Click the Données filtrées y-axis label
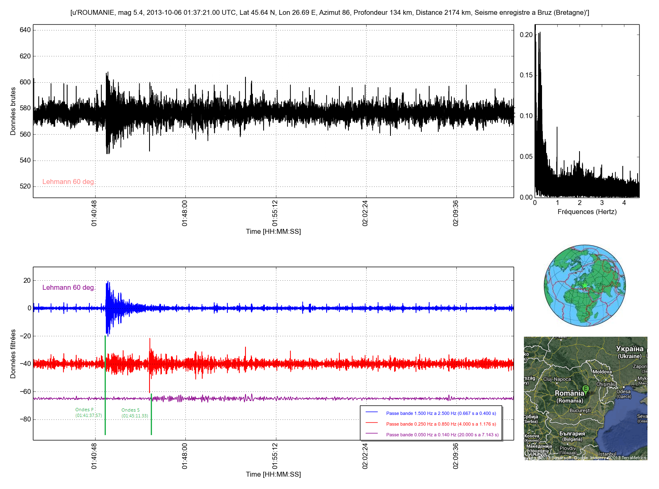This screenshot has height=489, width=659. (x=13, y=354)
